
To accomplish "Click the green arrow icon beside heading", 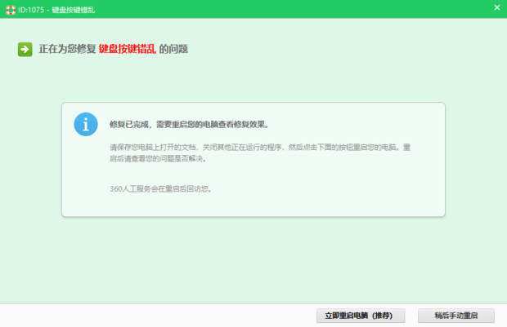I will (25, 50).
